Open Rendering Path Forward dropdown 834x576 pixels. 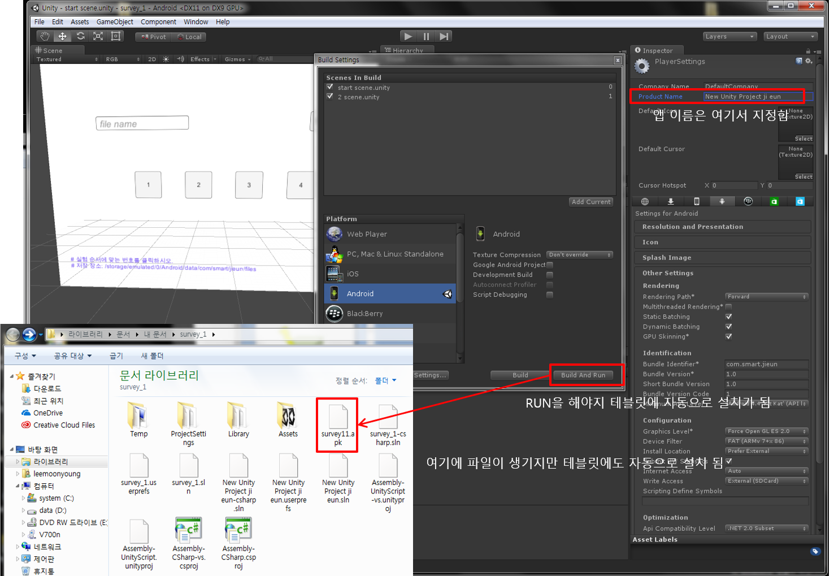pos(767,297)
